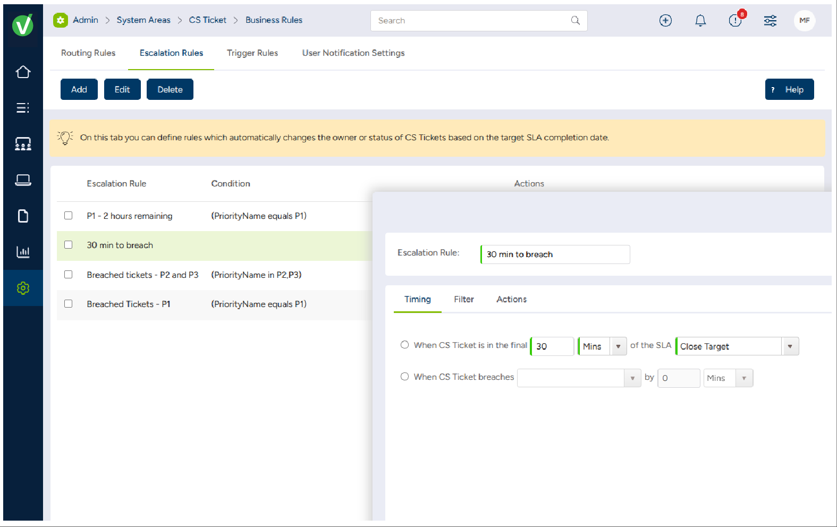Click the Add button
Image resolution: width=837 pixels, height=527 pixels.
tap(79, 89)
